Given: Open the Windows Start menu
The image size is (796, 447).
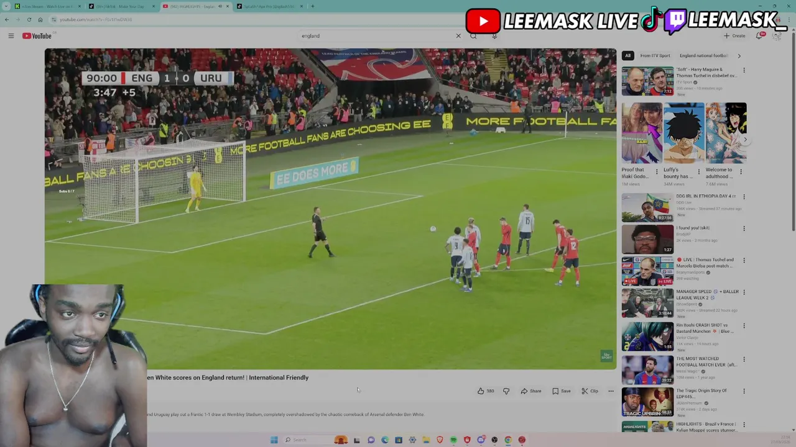Looking at the screenshot, I should [274, 440].
